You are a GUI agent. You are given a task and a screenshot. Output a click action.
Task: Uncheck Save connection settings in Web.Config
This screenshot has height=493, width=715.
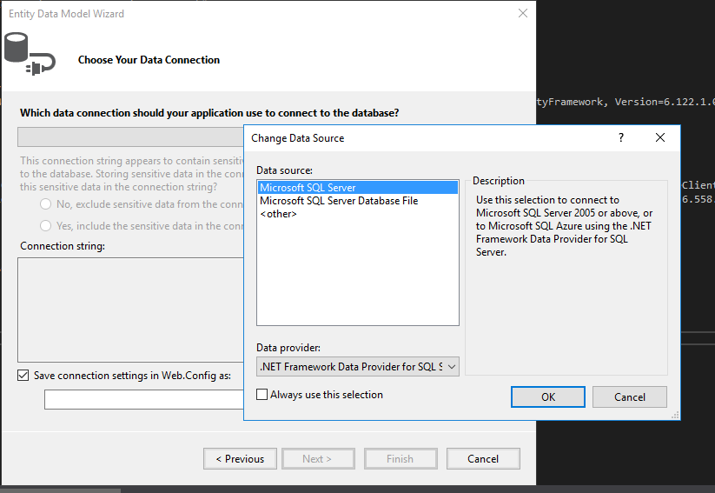[23, 376]
